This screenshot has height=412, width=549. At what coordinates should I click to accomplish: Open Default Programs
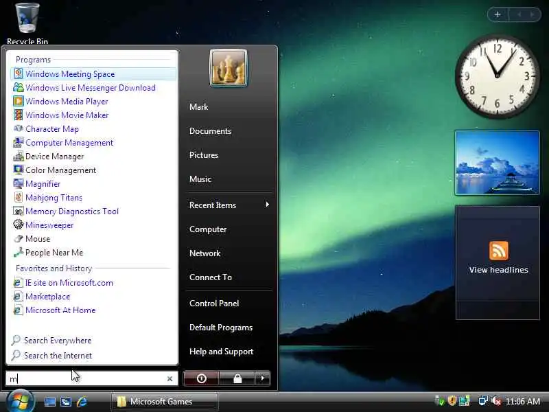(x=221, y=328)
